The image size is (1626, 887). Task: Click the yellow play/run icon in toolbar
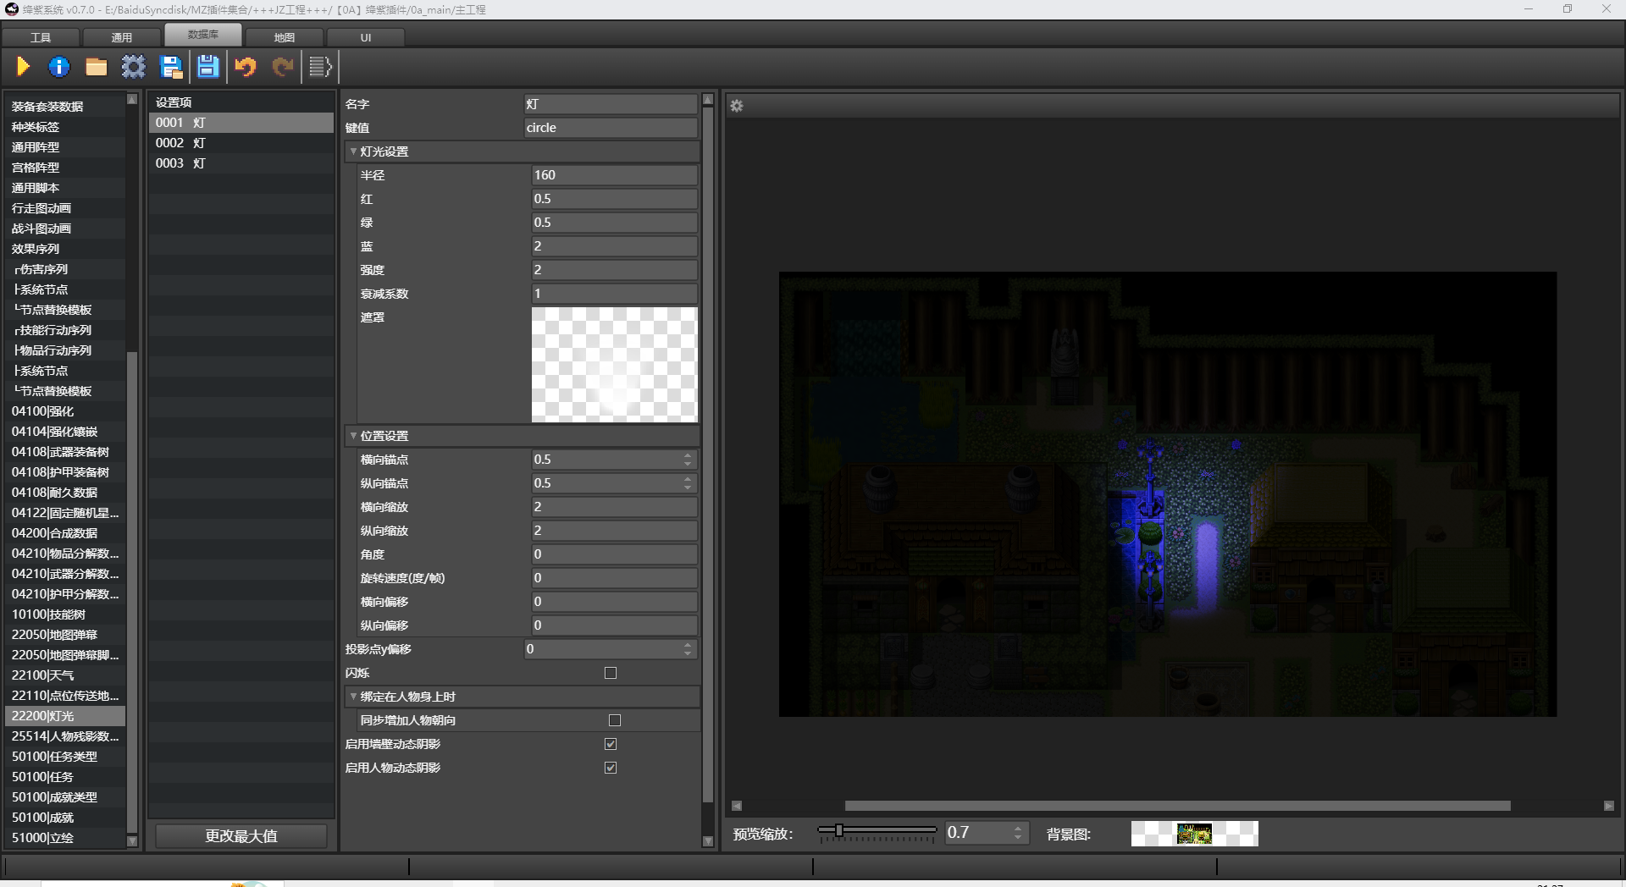[x=23, y=67]
